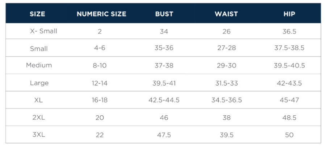Click hip value 48.5 for 2XL
The height and width of the screenshot is (148, 326).
(x=289, y=118)
